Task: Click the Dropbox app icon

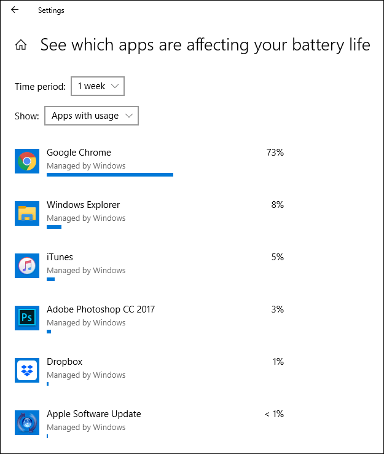Action: [x=27, y=370]
